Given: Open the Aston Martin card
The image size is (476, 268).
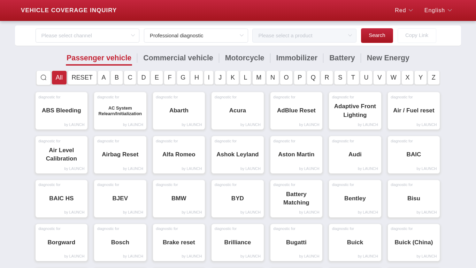Looking at the screenshot, I should click(x=296, y=155).
